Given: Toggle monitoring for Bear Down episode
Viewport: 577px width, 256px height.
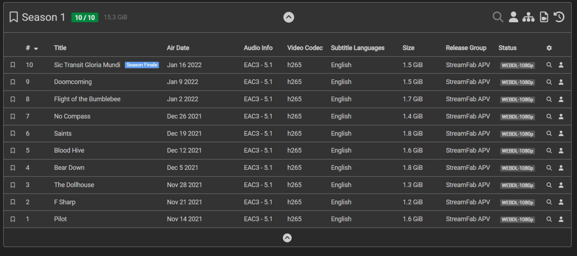Looking at the screenshot, I should tap(13, 168).
